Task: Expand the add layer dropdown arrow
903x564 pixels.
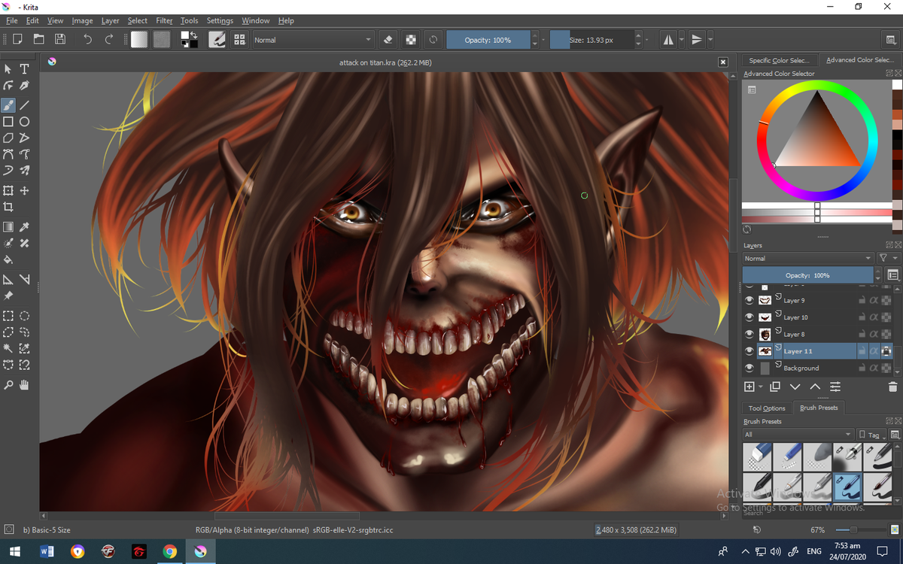Action: click(x=761, y=387)
